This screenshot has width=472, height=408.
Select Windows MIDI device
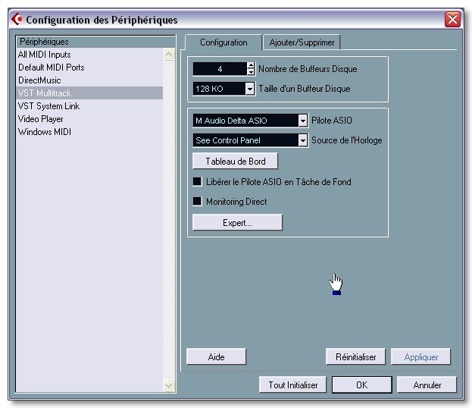(x=89, y=132)
